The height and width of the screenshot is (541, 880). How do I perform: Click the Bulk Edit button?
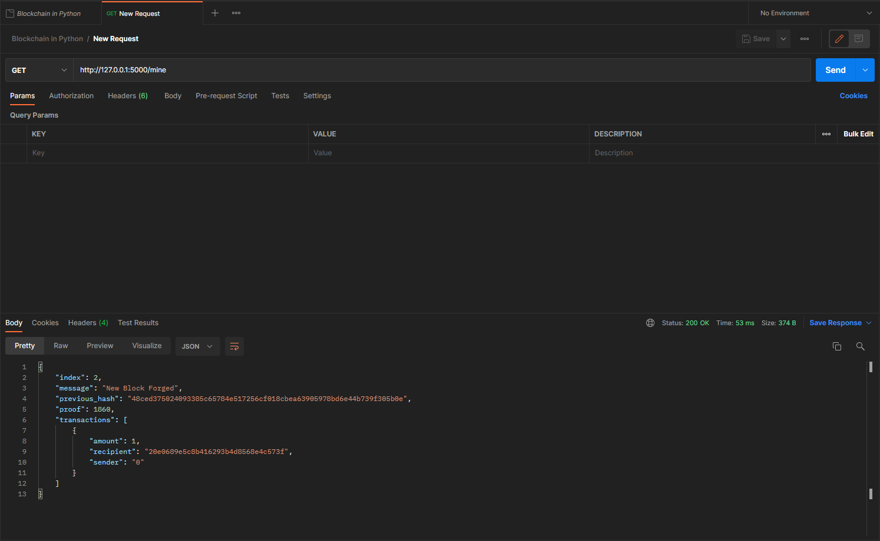click(x=858, y=134)
